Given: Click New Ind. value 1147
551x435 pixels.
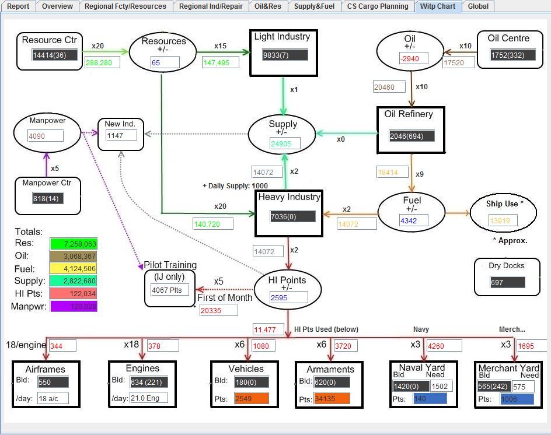Looking at the screenshot, I should [121, 135].
